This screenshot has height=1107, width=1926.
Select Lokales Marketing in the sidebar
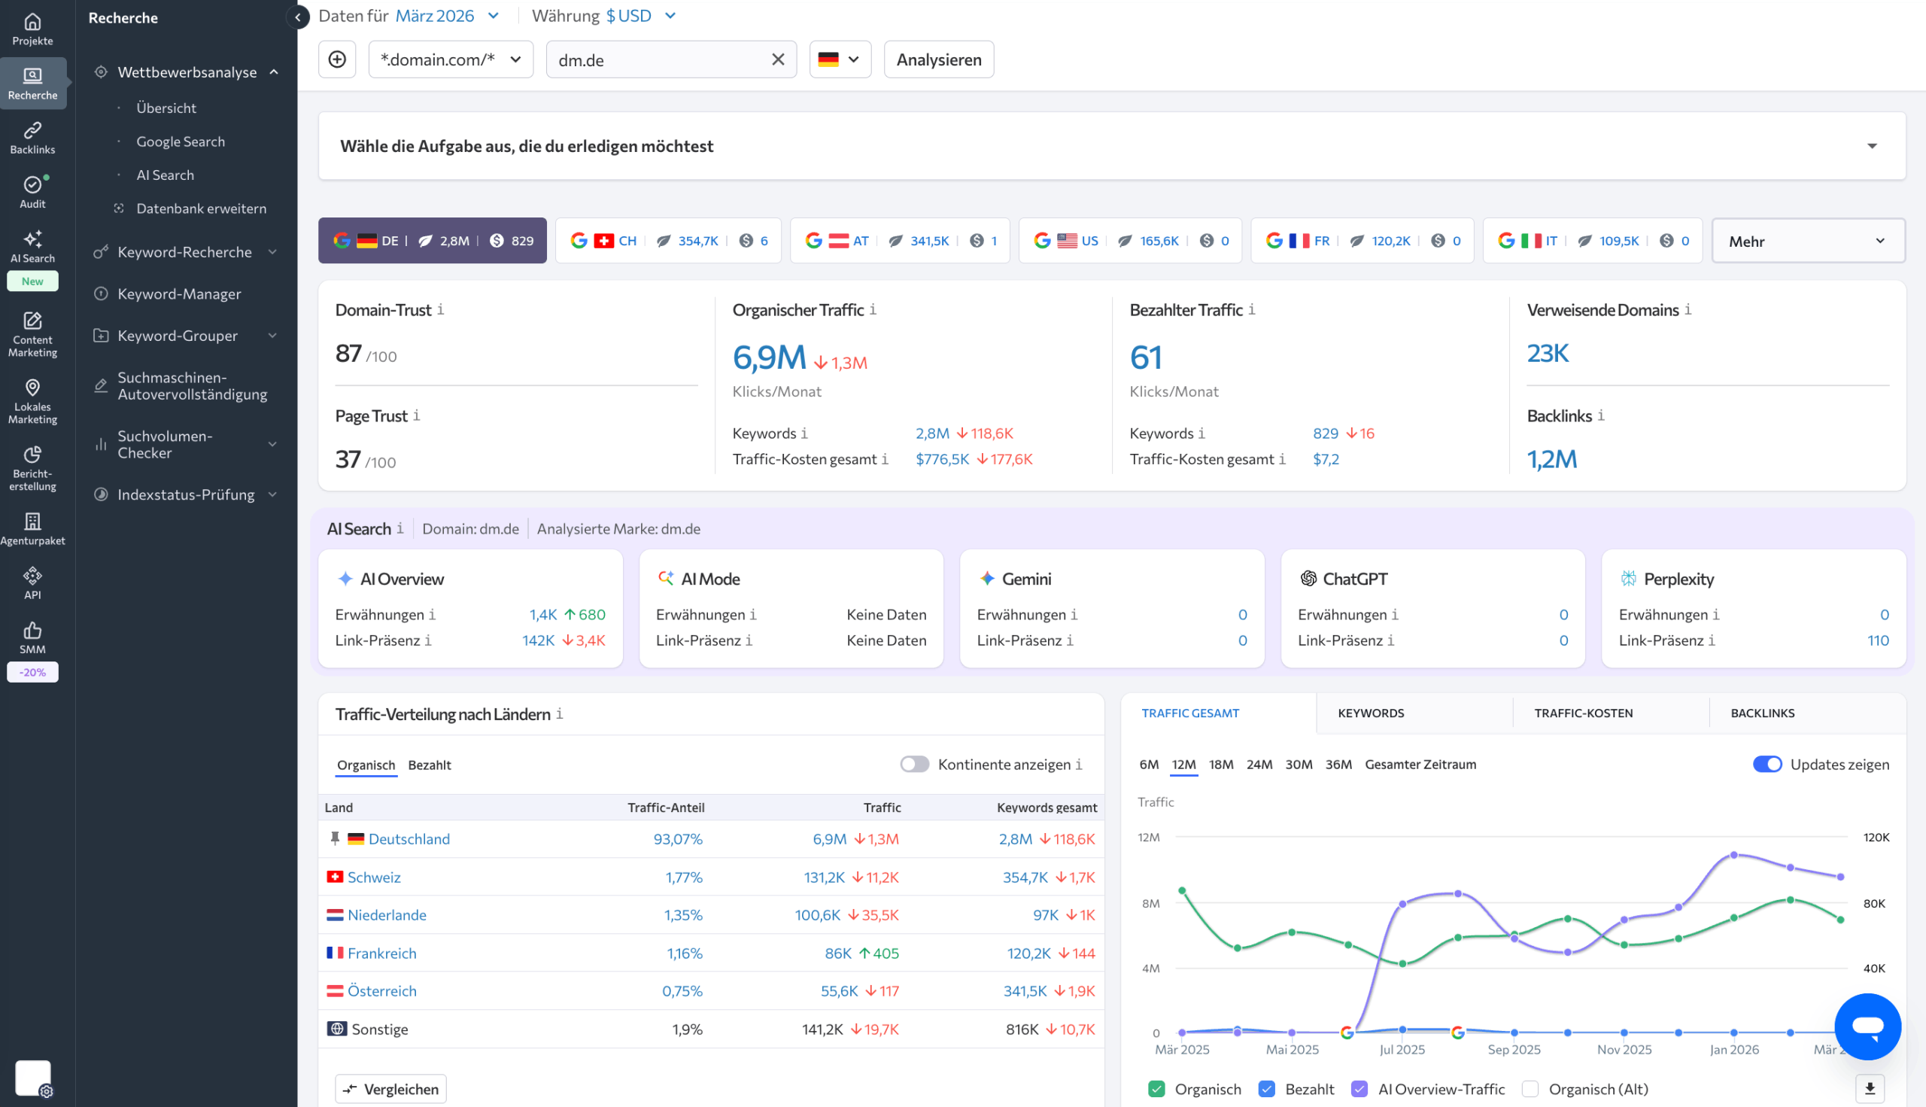click(x=32, y=400)
